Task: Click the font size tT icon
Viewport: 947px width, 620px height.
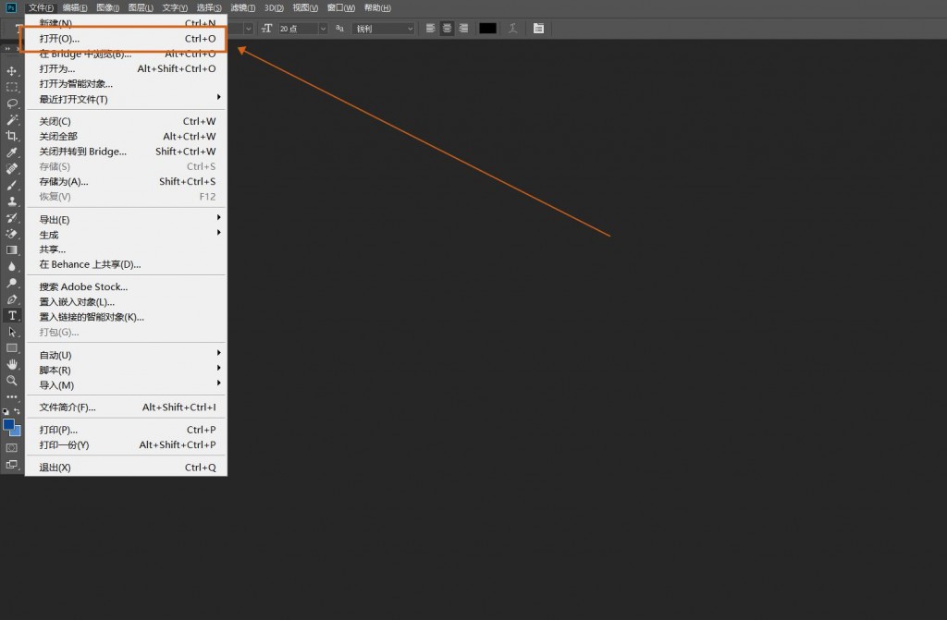Action: tap(267, 29)
